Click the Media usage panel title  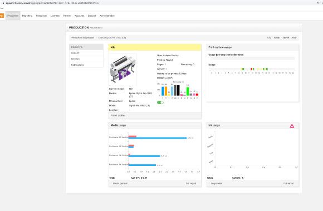coord(118,125)
